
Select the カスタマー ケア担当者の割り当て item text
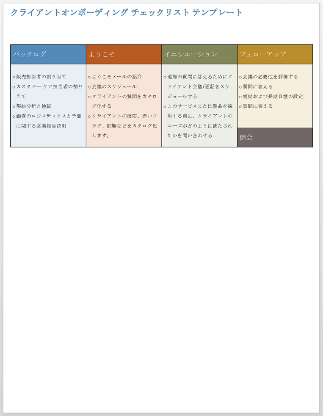49,87
